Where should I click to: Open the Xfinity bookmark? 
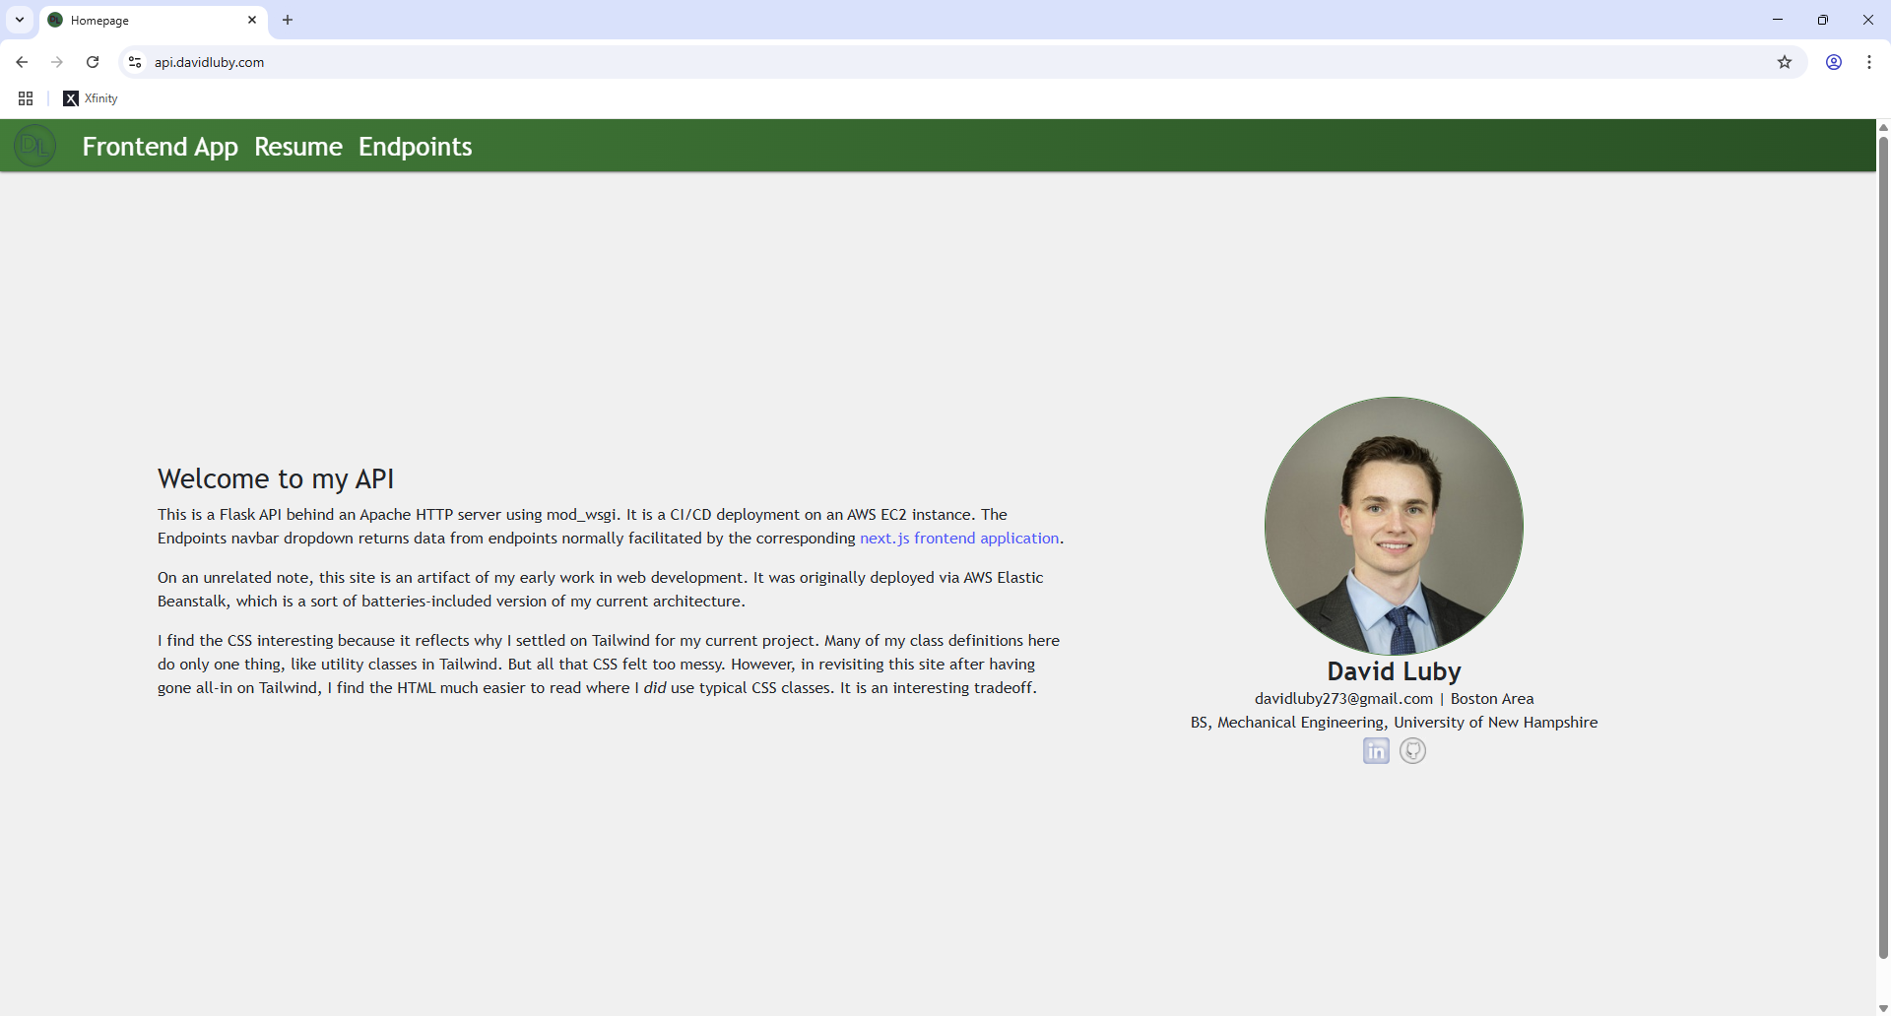(91, 98)
